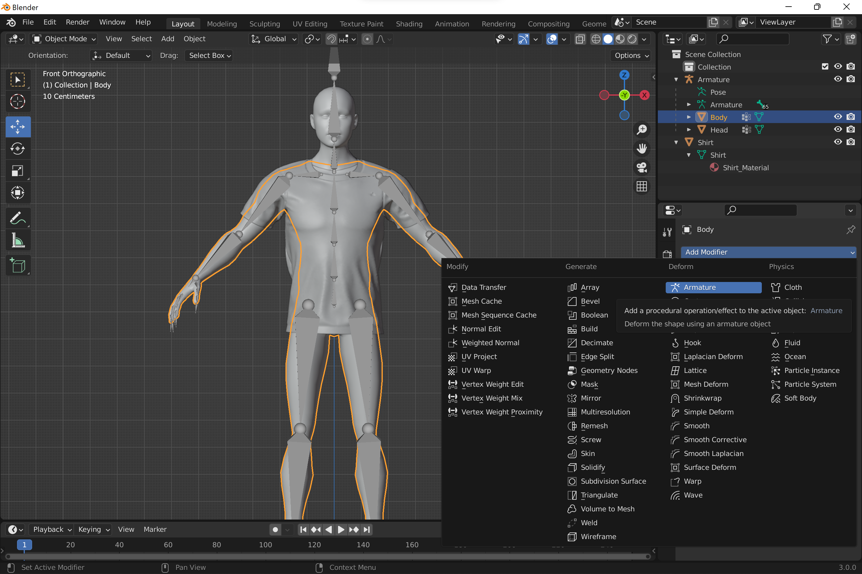
Task: Click the Add Cube tool icon
Action: coord(18,265)
